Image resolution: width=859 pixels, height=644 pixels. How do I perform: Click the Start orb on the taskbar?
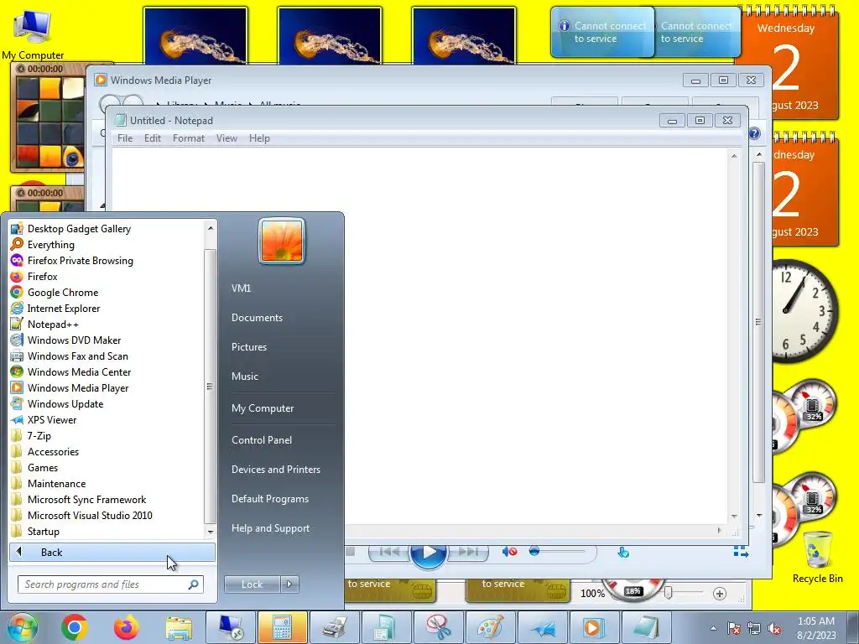click(x=22, y=627)
